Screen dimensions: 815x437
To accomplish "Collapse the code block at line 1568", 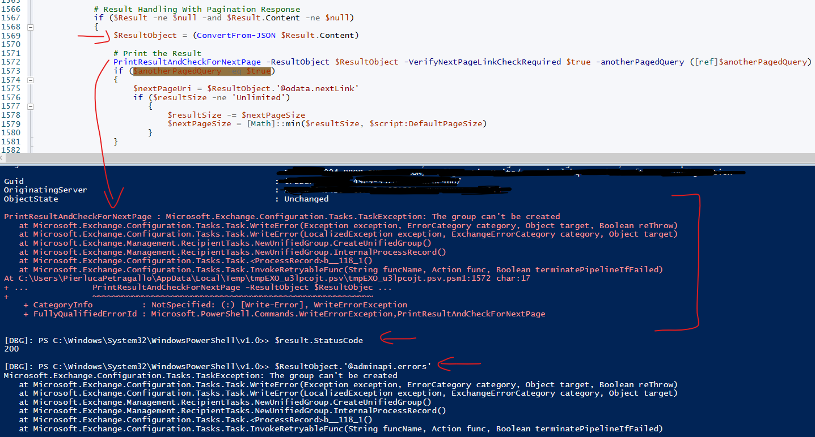I will point(30,27).
